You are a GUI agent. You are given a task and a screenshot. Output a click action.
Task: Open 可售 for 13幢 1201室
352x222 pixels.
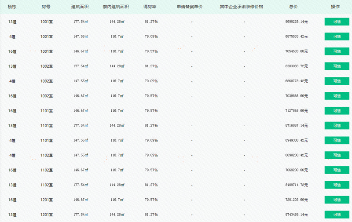coord(337,215)
